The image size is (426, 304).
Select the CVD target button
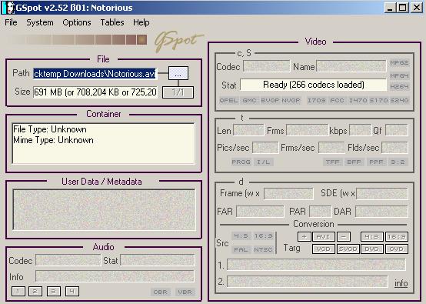pyautogui.click(x=397, y=249)
